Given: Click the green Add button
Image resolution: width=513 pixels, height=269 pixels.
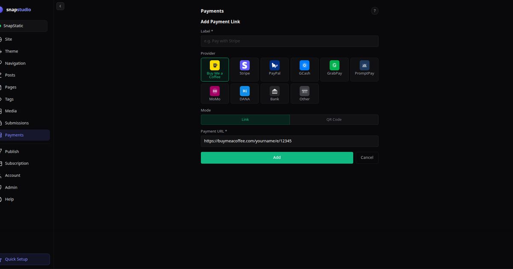Looking at the screenshot, I should tap(277, 158).
